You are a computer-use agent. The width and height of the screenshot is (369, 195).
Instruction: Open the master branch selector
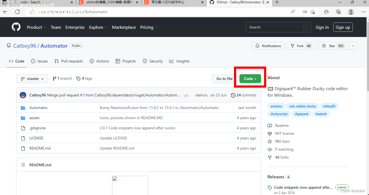[32, 79]
